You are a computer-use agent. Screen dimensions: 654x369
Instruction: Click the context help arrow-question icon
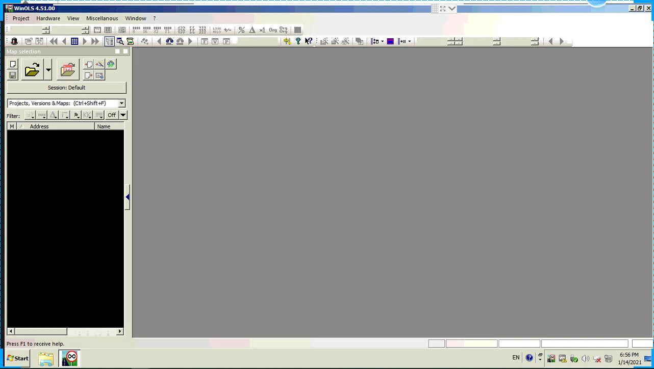[x=309, y=41]
